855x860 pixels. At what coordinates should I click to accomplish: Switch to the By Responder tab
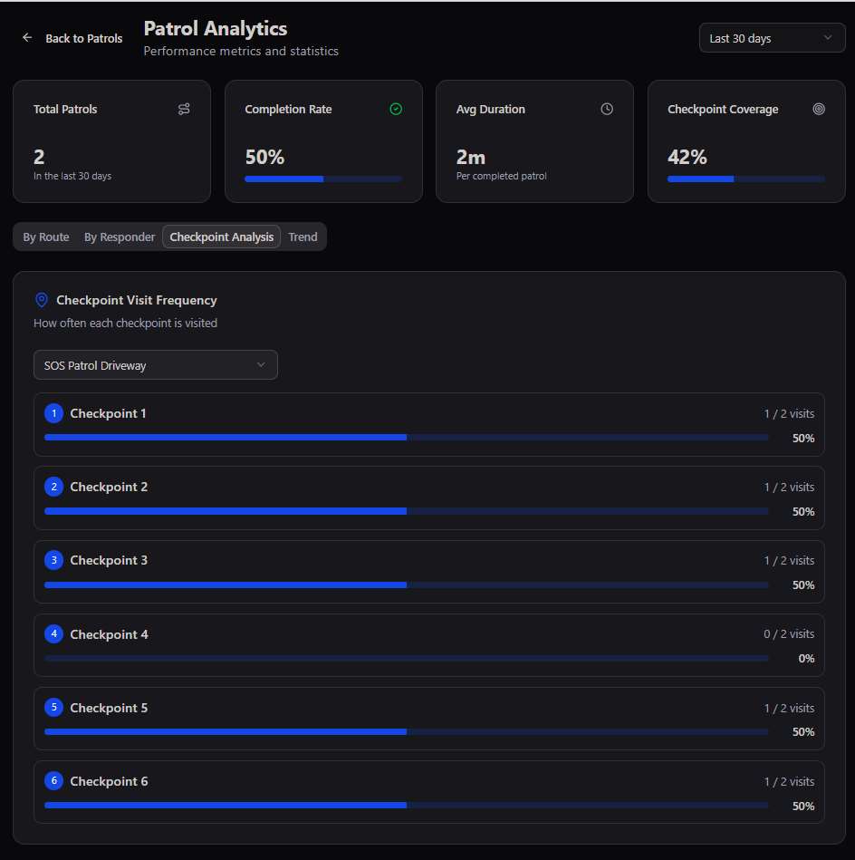pos(120,237)
